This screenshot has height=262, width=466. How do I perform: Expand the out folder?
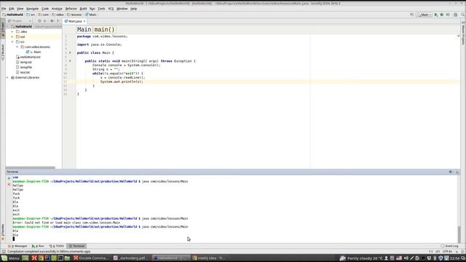click(12, 36)
